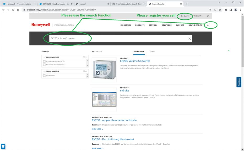The image size is (244, 151).
Task: Tick the Product (3) filter checkbox
Action: 44,75
